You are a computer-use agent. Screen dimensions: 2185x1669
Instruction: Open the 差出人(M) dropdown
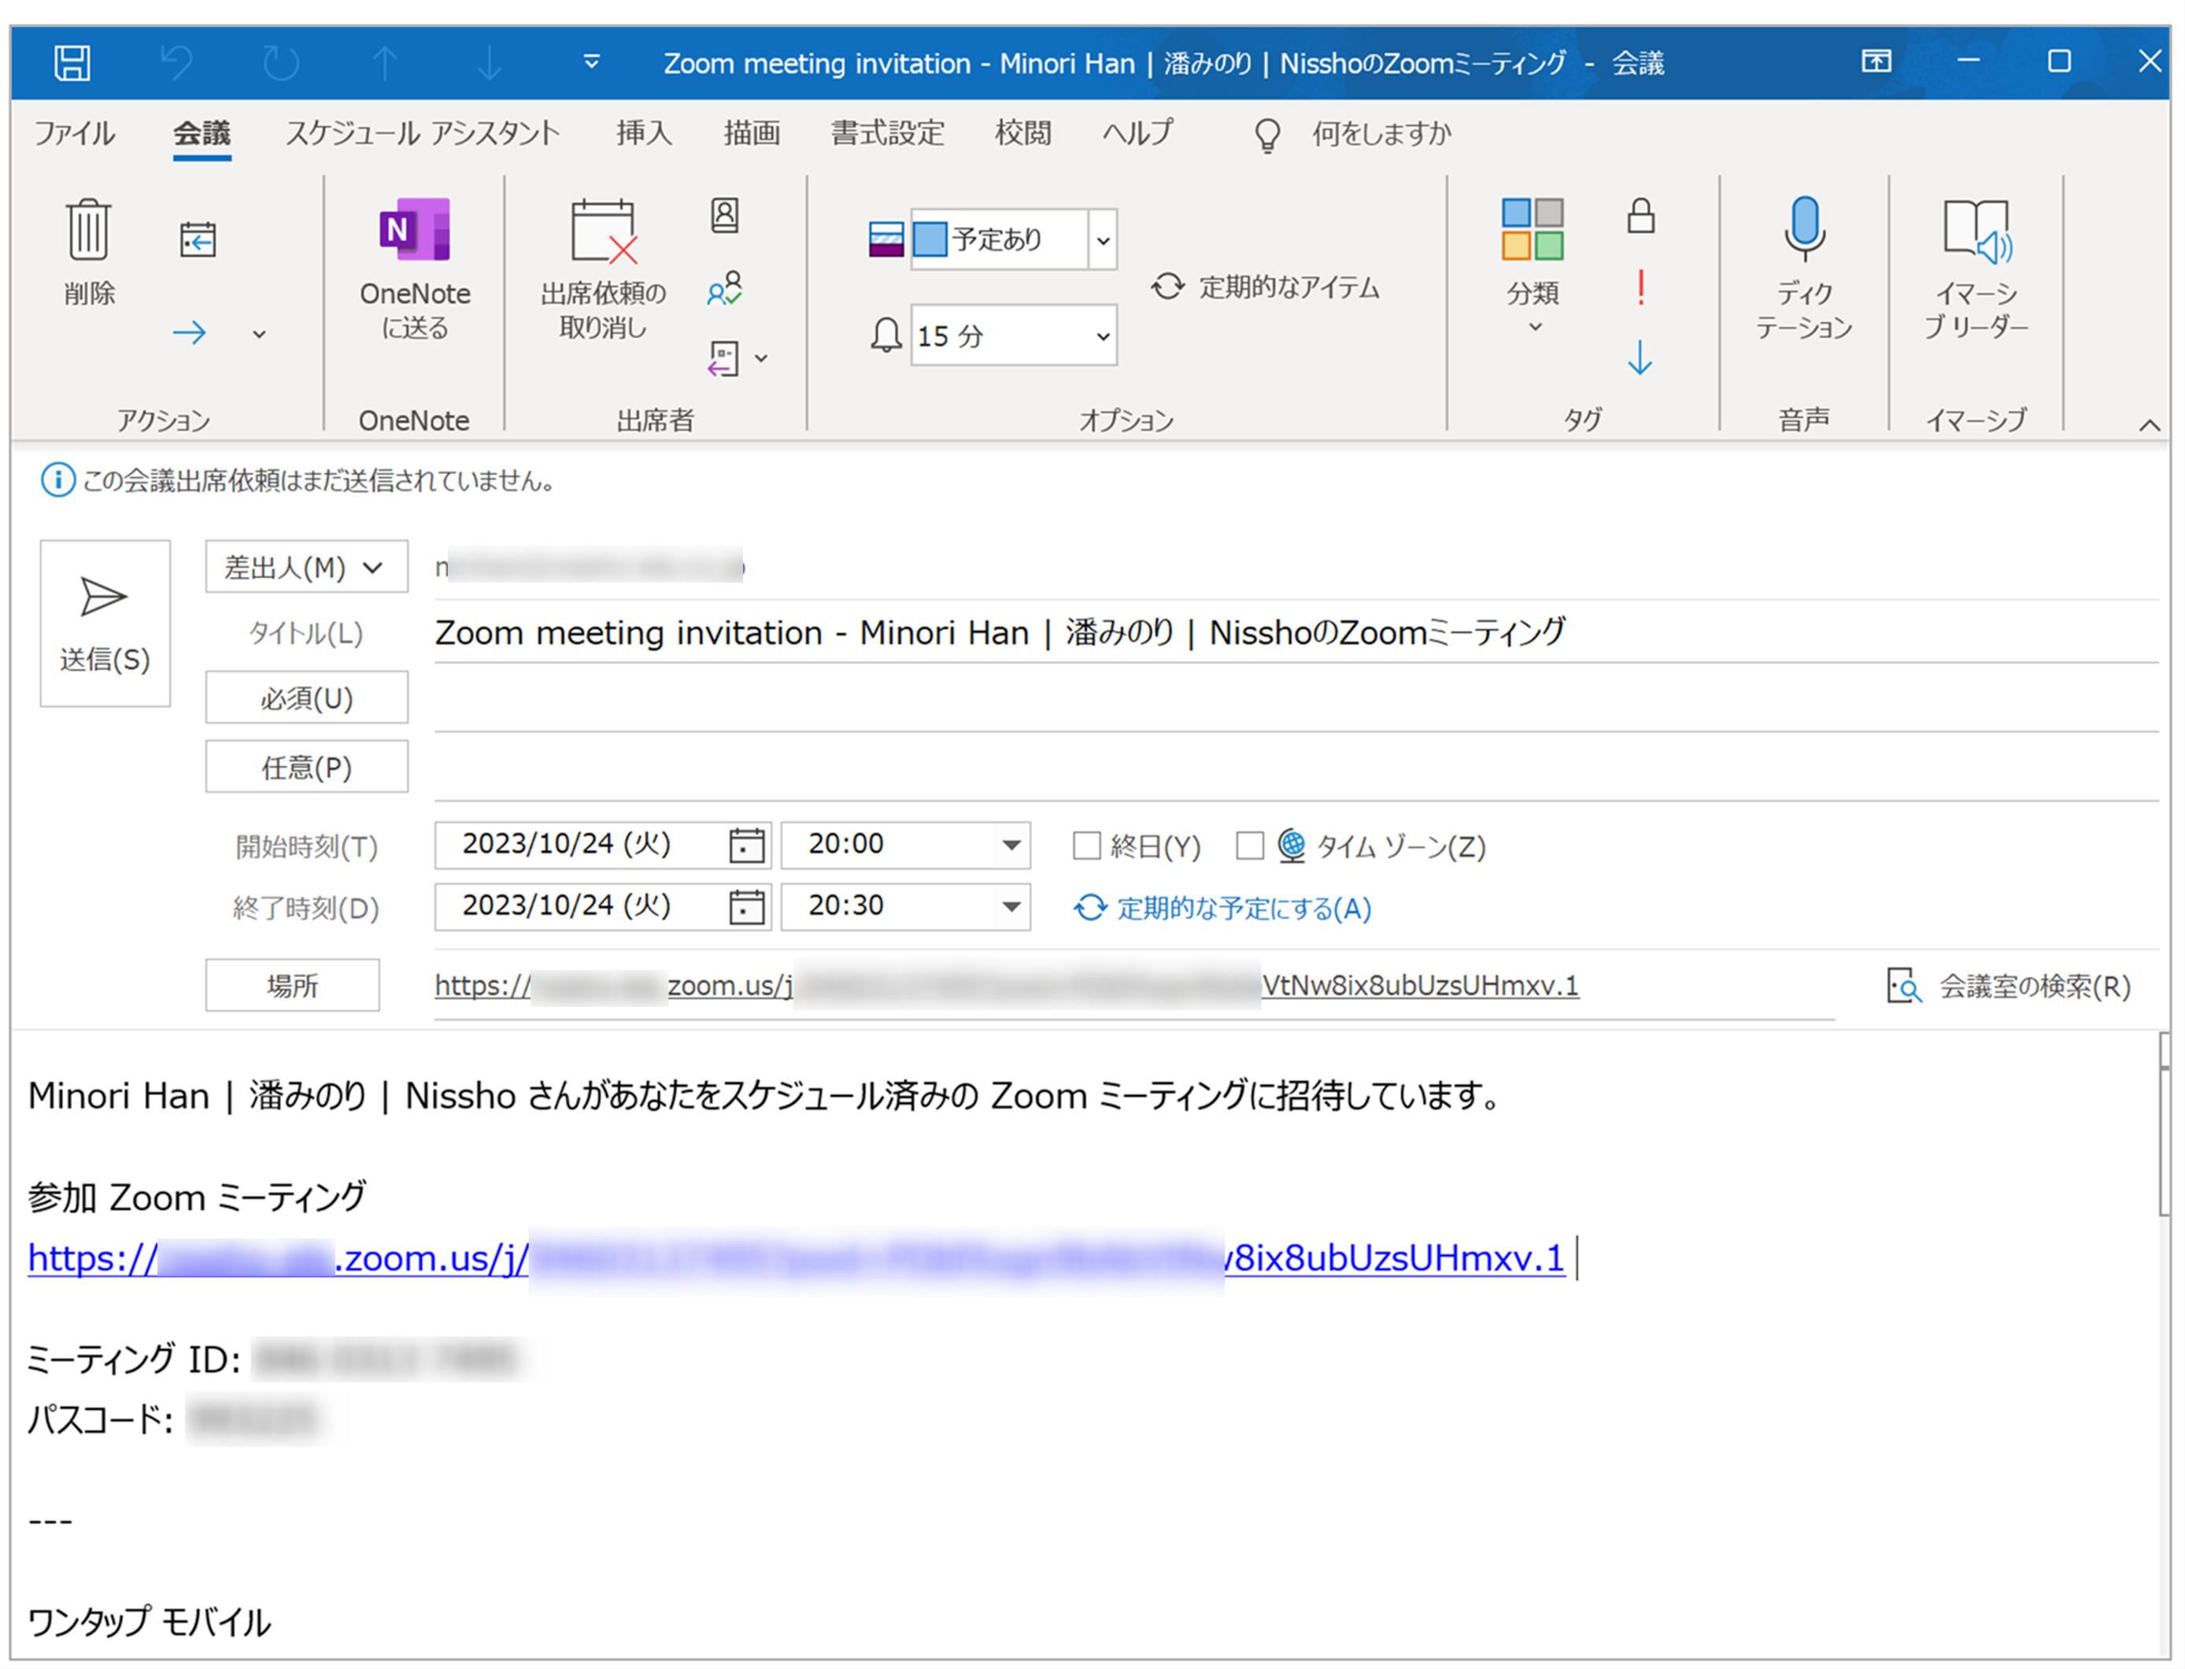point(306,566)
